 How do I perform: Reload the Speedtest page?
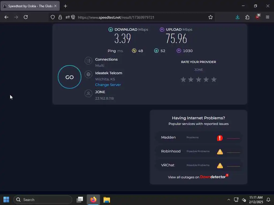[26, 17]
